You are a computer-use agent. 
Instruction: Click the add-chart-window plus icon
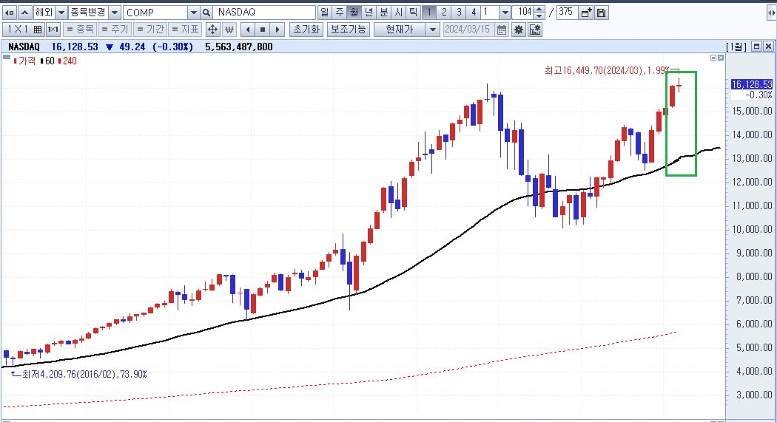(586, 13)
